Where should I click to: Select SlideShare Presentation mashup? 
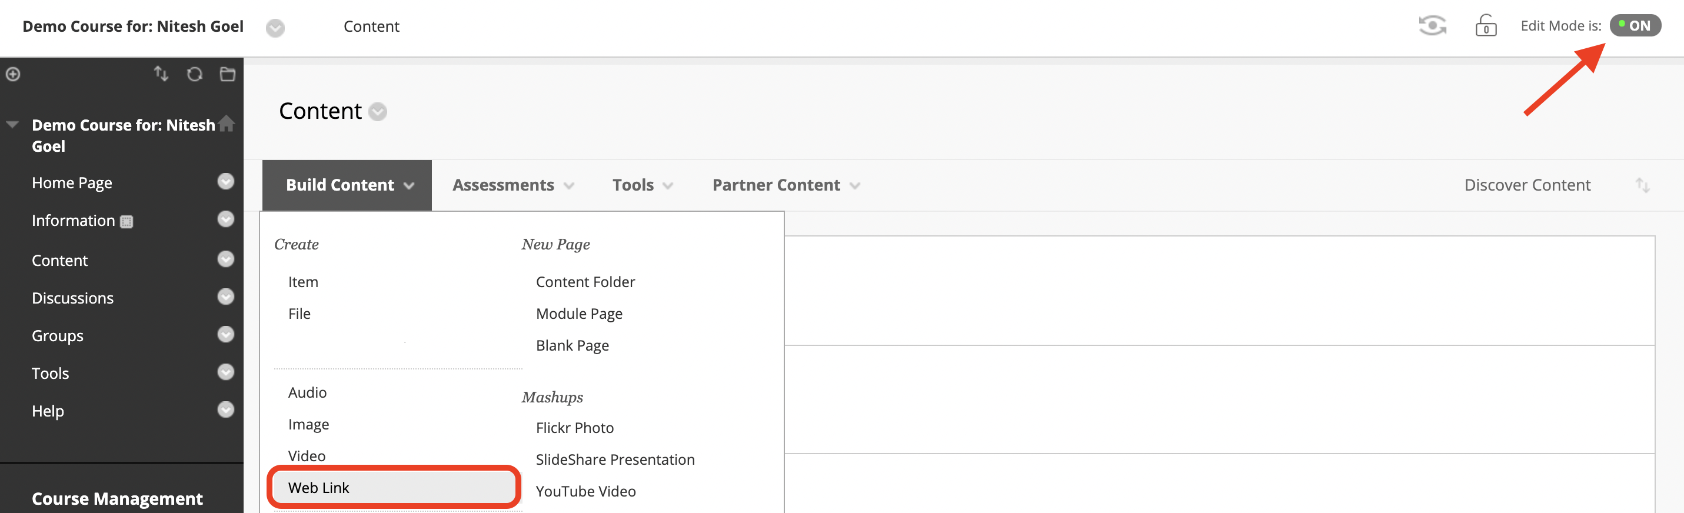click(615, 459)
